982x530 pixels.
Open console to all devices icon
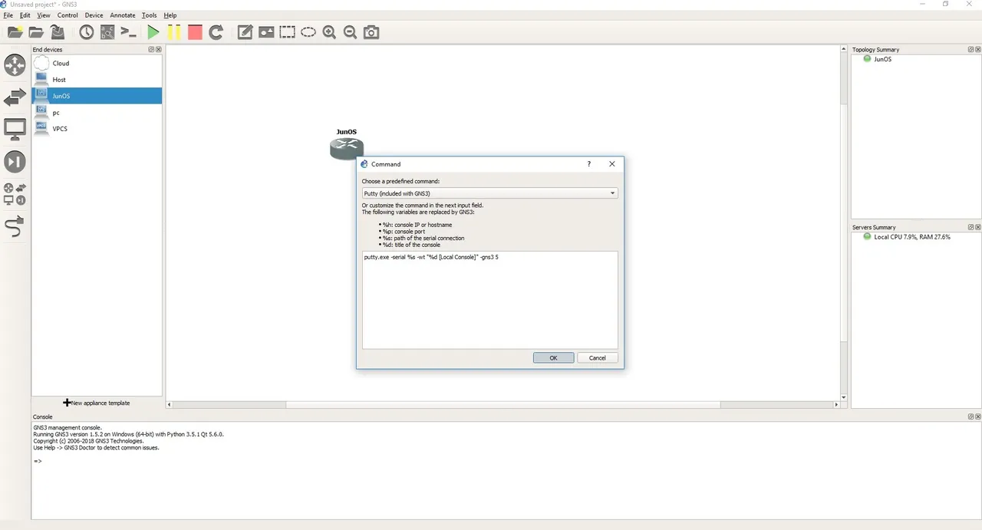point(129,32)
